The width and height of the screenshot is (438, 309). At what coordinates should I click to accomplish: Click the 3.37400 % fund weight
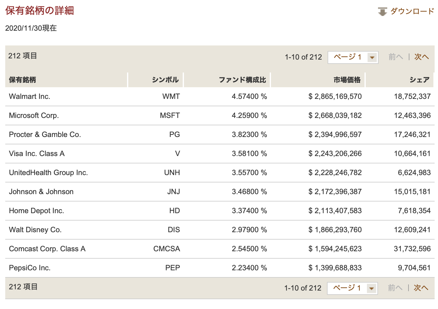[249, 211]
